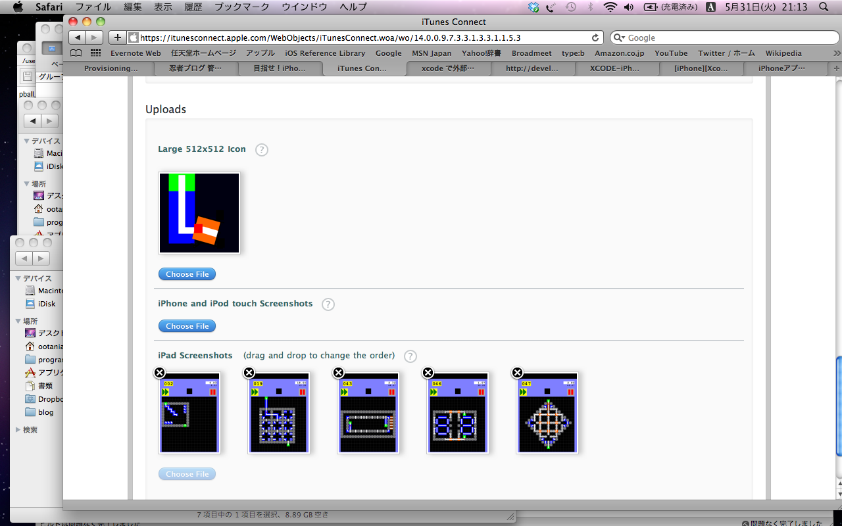Choose File for iPhone and iPod touch Screenshots
The height and width of the screenshot is (526, 842).
(187, 326)
